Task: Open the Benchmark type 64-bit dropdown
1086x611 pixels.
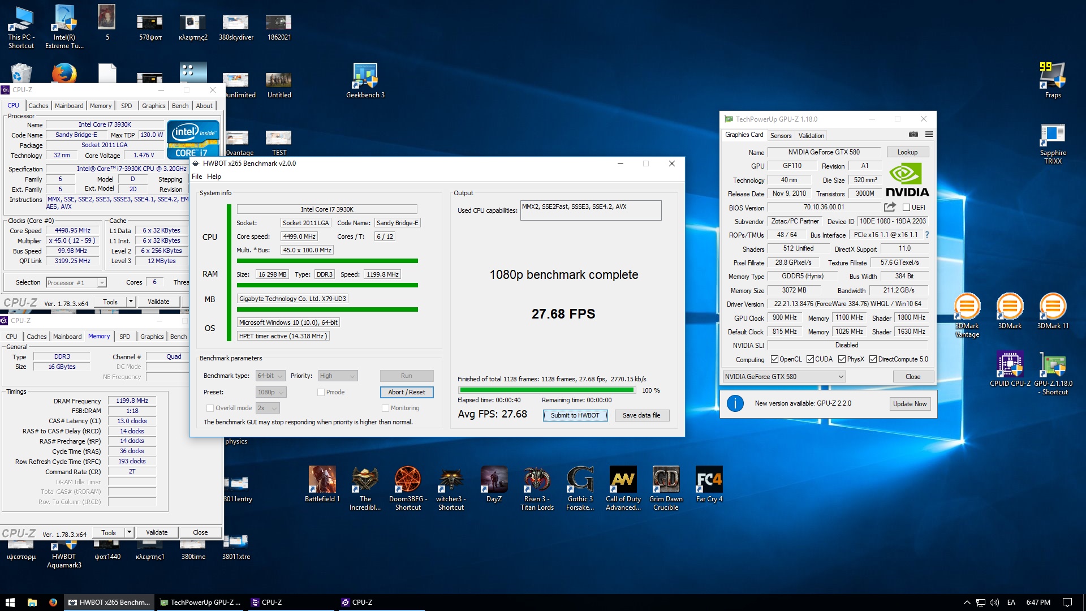Action: tap(270, 376)
